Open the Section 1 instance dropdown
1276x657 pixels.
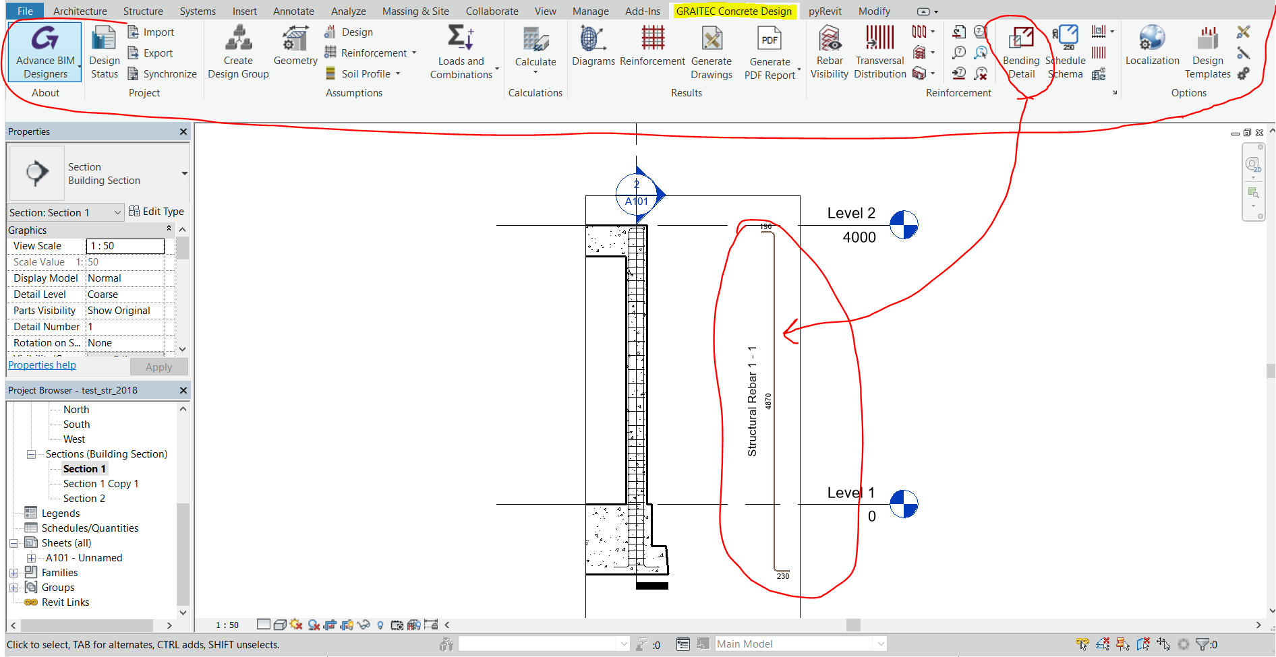coord(117,213)
